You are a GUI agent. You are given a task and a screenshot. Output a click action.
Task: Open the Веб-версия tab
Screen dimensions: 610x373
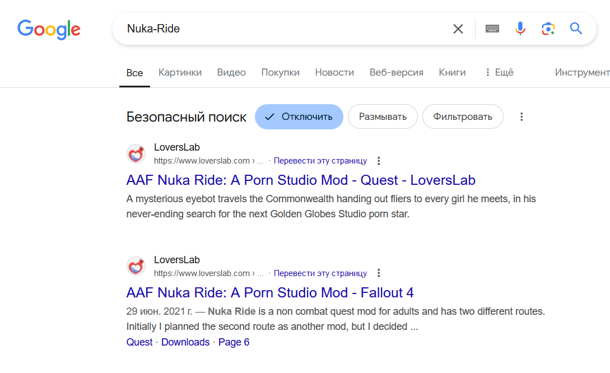[397, 72]
